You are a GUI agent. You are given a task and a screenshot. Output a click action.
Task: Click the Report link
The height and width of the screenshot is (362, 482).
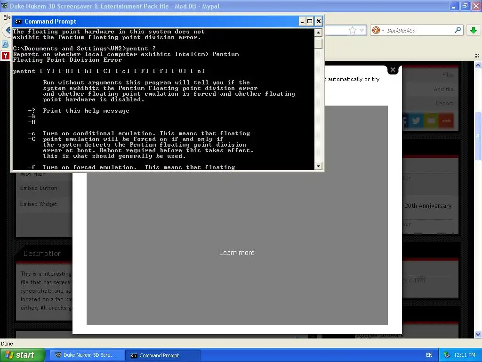(444, 103)
